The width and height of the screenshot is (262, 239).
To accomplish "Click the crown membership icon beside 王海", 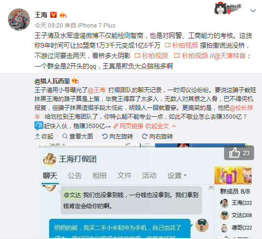I will point(63,15).
